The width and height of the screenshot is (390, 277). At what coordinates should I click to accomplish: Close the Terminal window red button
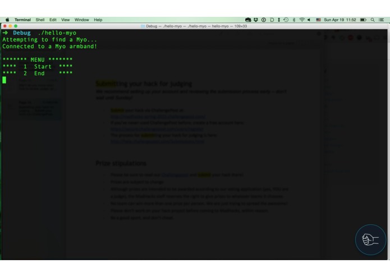coord(4,26)
